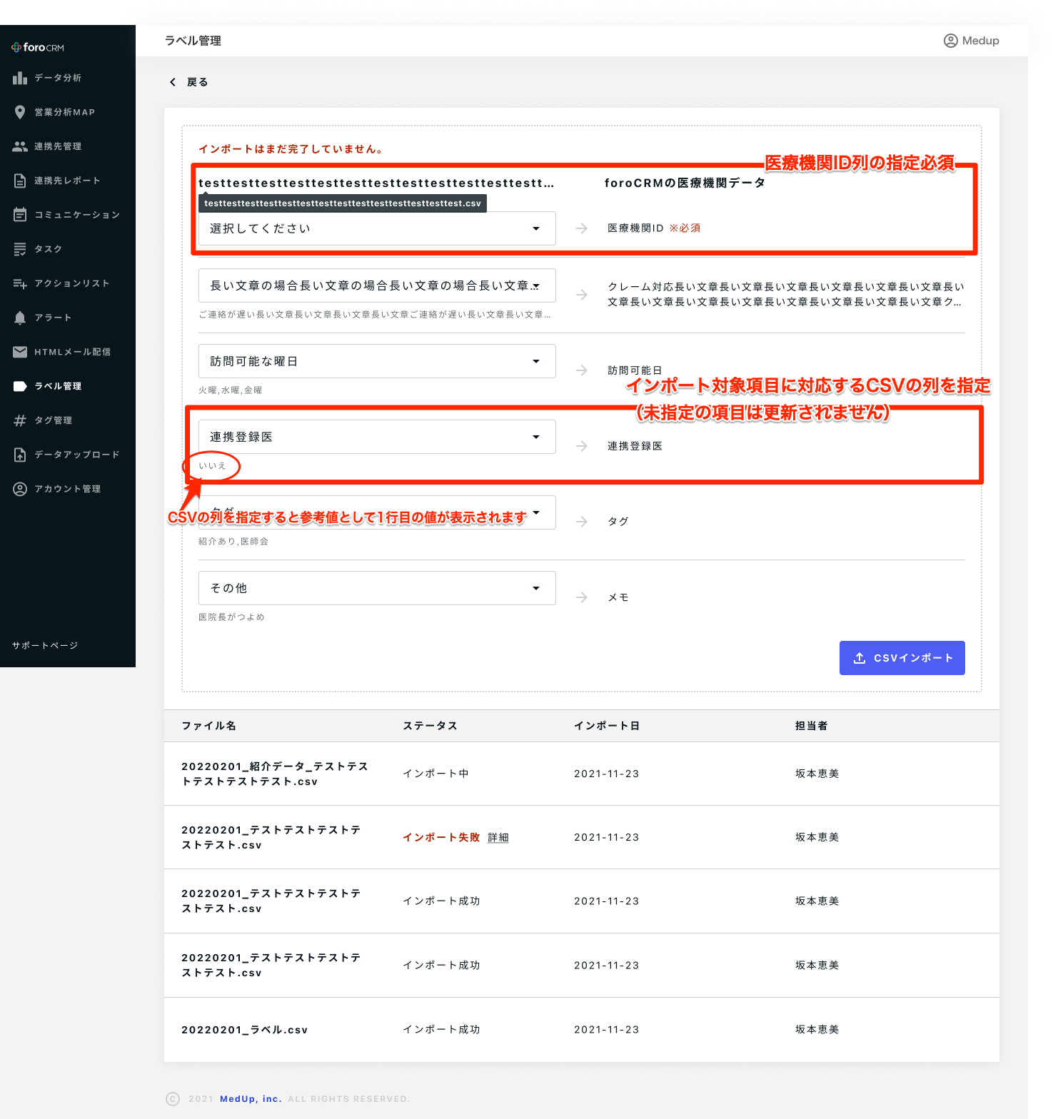Click the hash icon for タグ管理
Screen dimensions: 1053x1119
pos(20,420)
